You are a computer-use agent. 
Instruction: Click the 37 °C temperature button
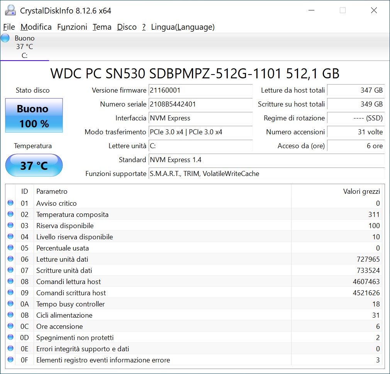tap(34, 165)
